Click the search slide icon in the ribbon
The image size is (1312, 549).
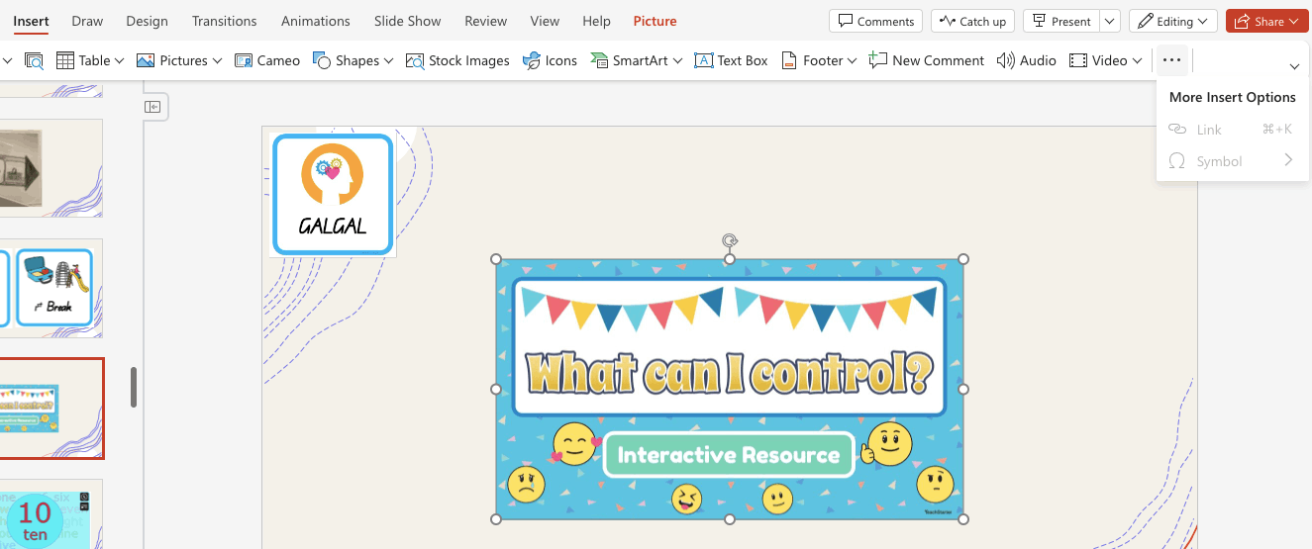[34, 60]
